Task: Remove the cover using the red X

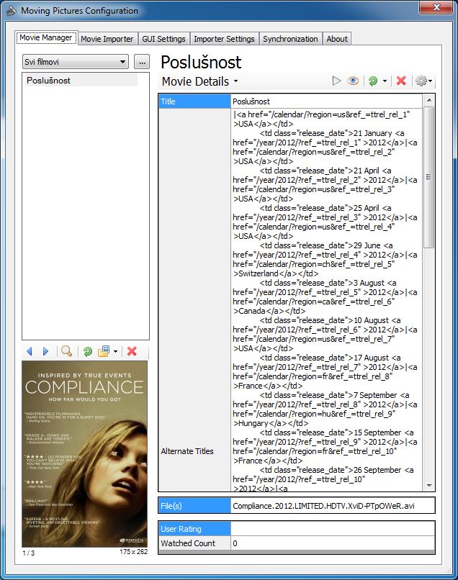Action: point(132,351)
